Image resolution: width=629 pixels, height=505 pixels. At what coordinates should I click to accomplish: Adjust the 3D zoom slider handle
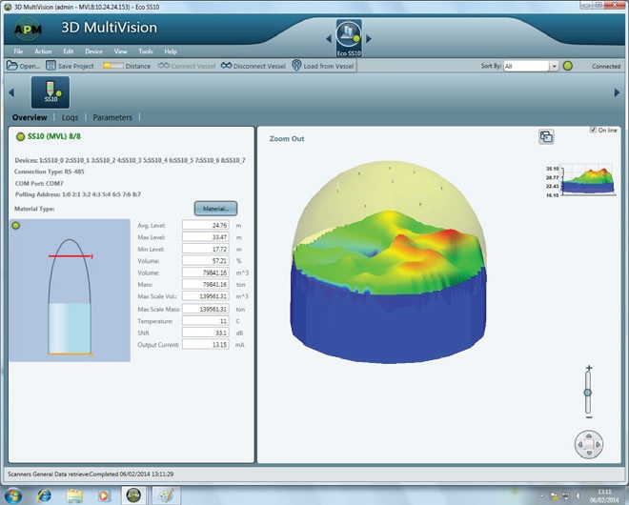pos(588,393)
